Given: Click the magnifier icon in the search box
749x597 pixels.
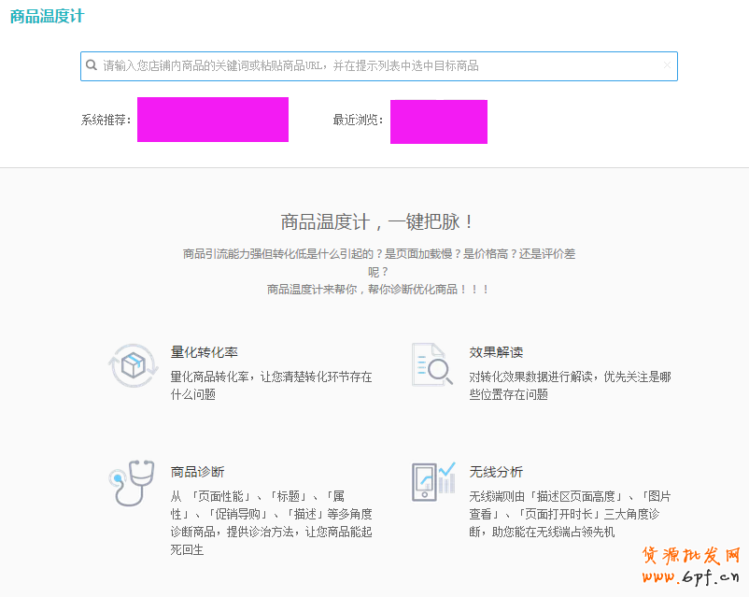Looking at the screenshot, I should (x=92, y=65).
